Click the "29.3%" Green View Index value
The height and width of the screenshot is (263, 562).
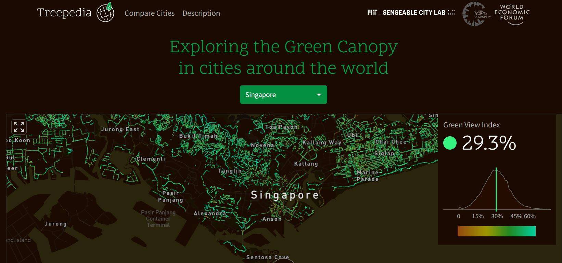[x=489, y=143]
